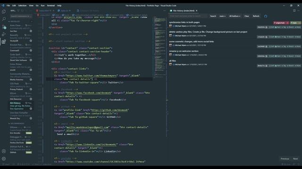Switch to the first index.html editor tab
Screen dimensions: 302x169
tap(45, 11)
